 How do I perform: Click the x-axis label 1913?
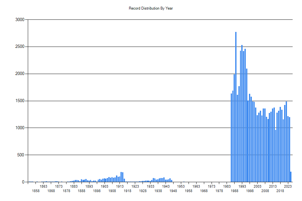click(120, 186)
